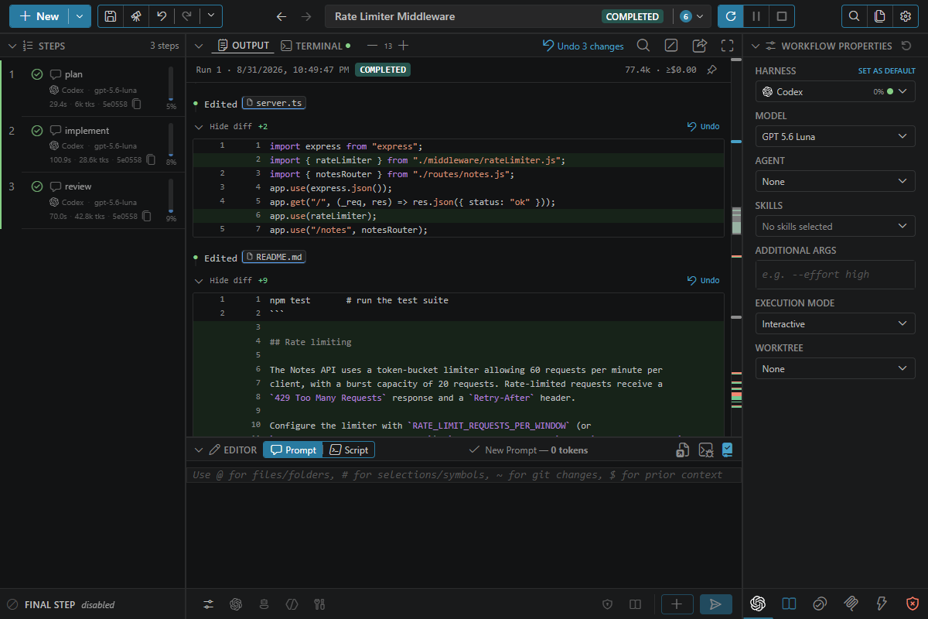
Task: Click the slashed square icon in output toolbar
Action: click(671, 46)
